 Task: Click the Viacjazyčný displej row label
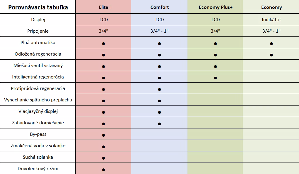(x=38, y=111)
